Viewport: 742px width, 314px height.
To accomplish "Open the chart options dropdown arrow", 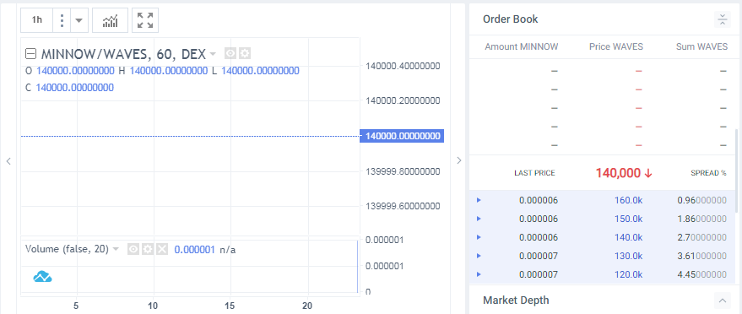I will pos(79,20).
